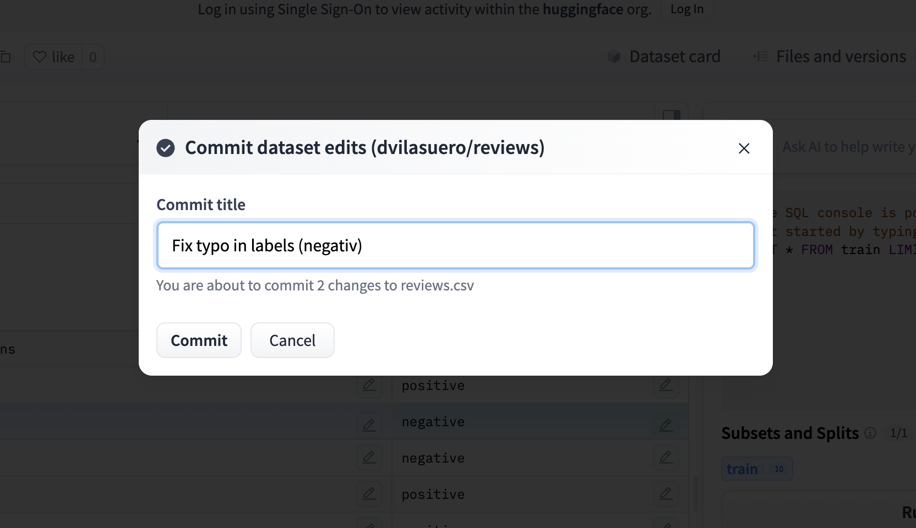The image size is (916, 528).
Task: Click the like counter showing 0
Action: click(x=92, y=56)
